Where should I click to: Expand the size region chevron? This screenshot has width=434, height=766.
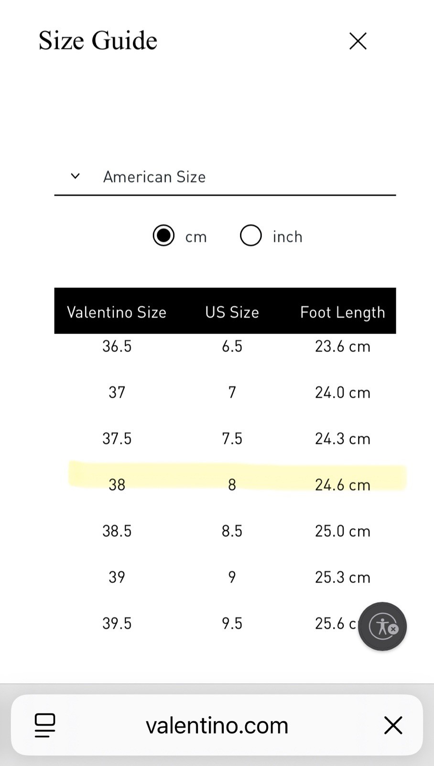[75, 176]
